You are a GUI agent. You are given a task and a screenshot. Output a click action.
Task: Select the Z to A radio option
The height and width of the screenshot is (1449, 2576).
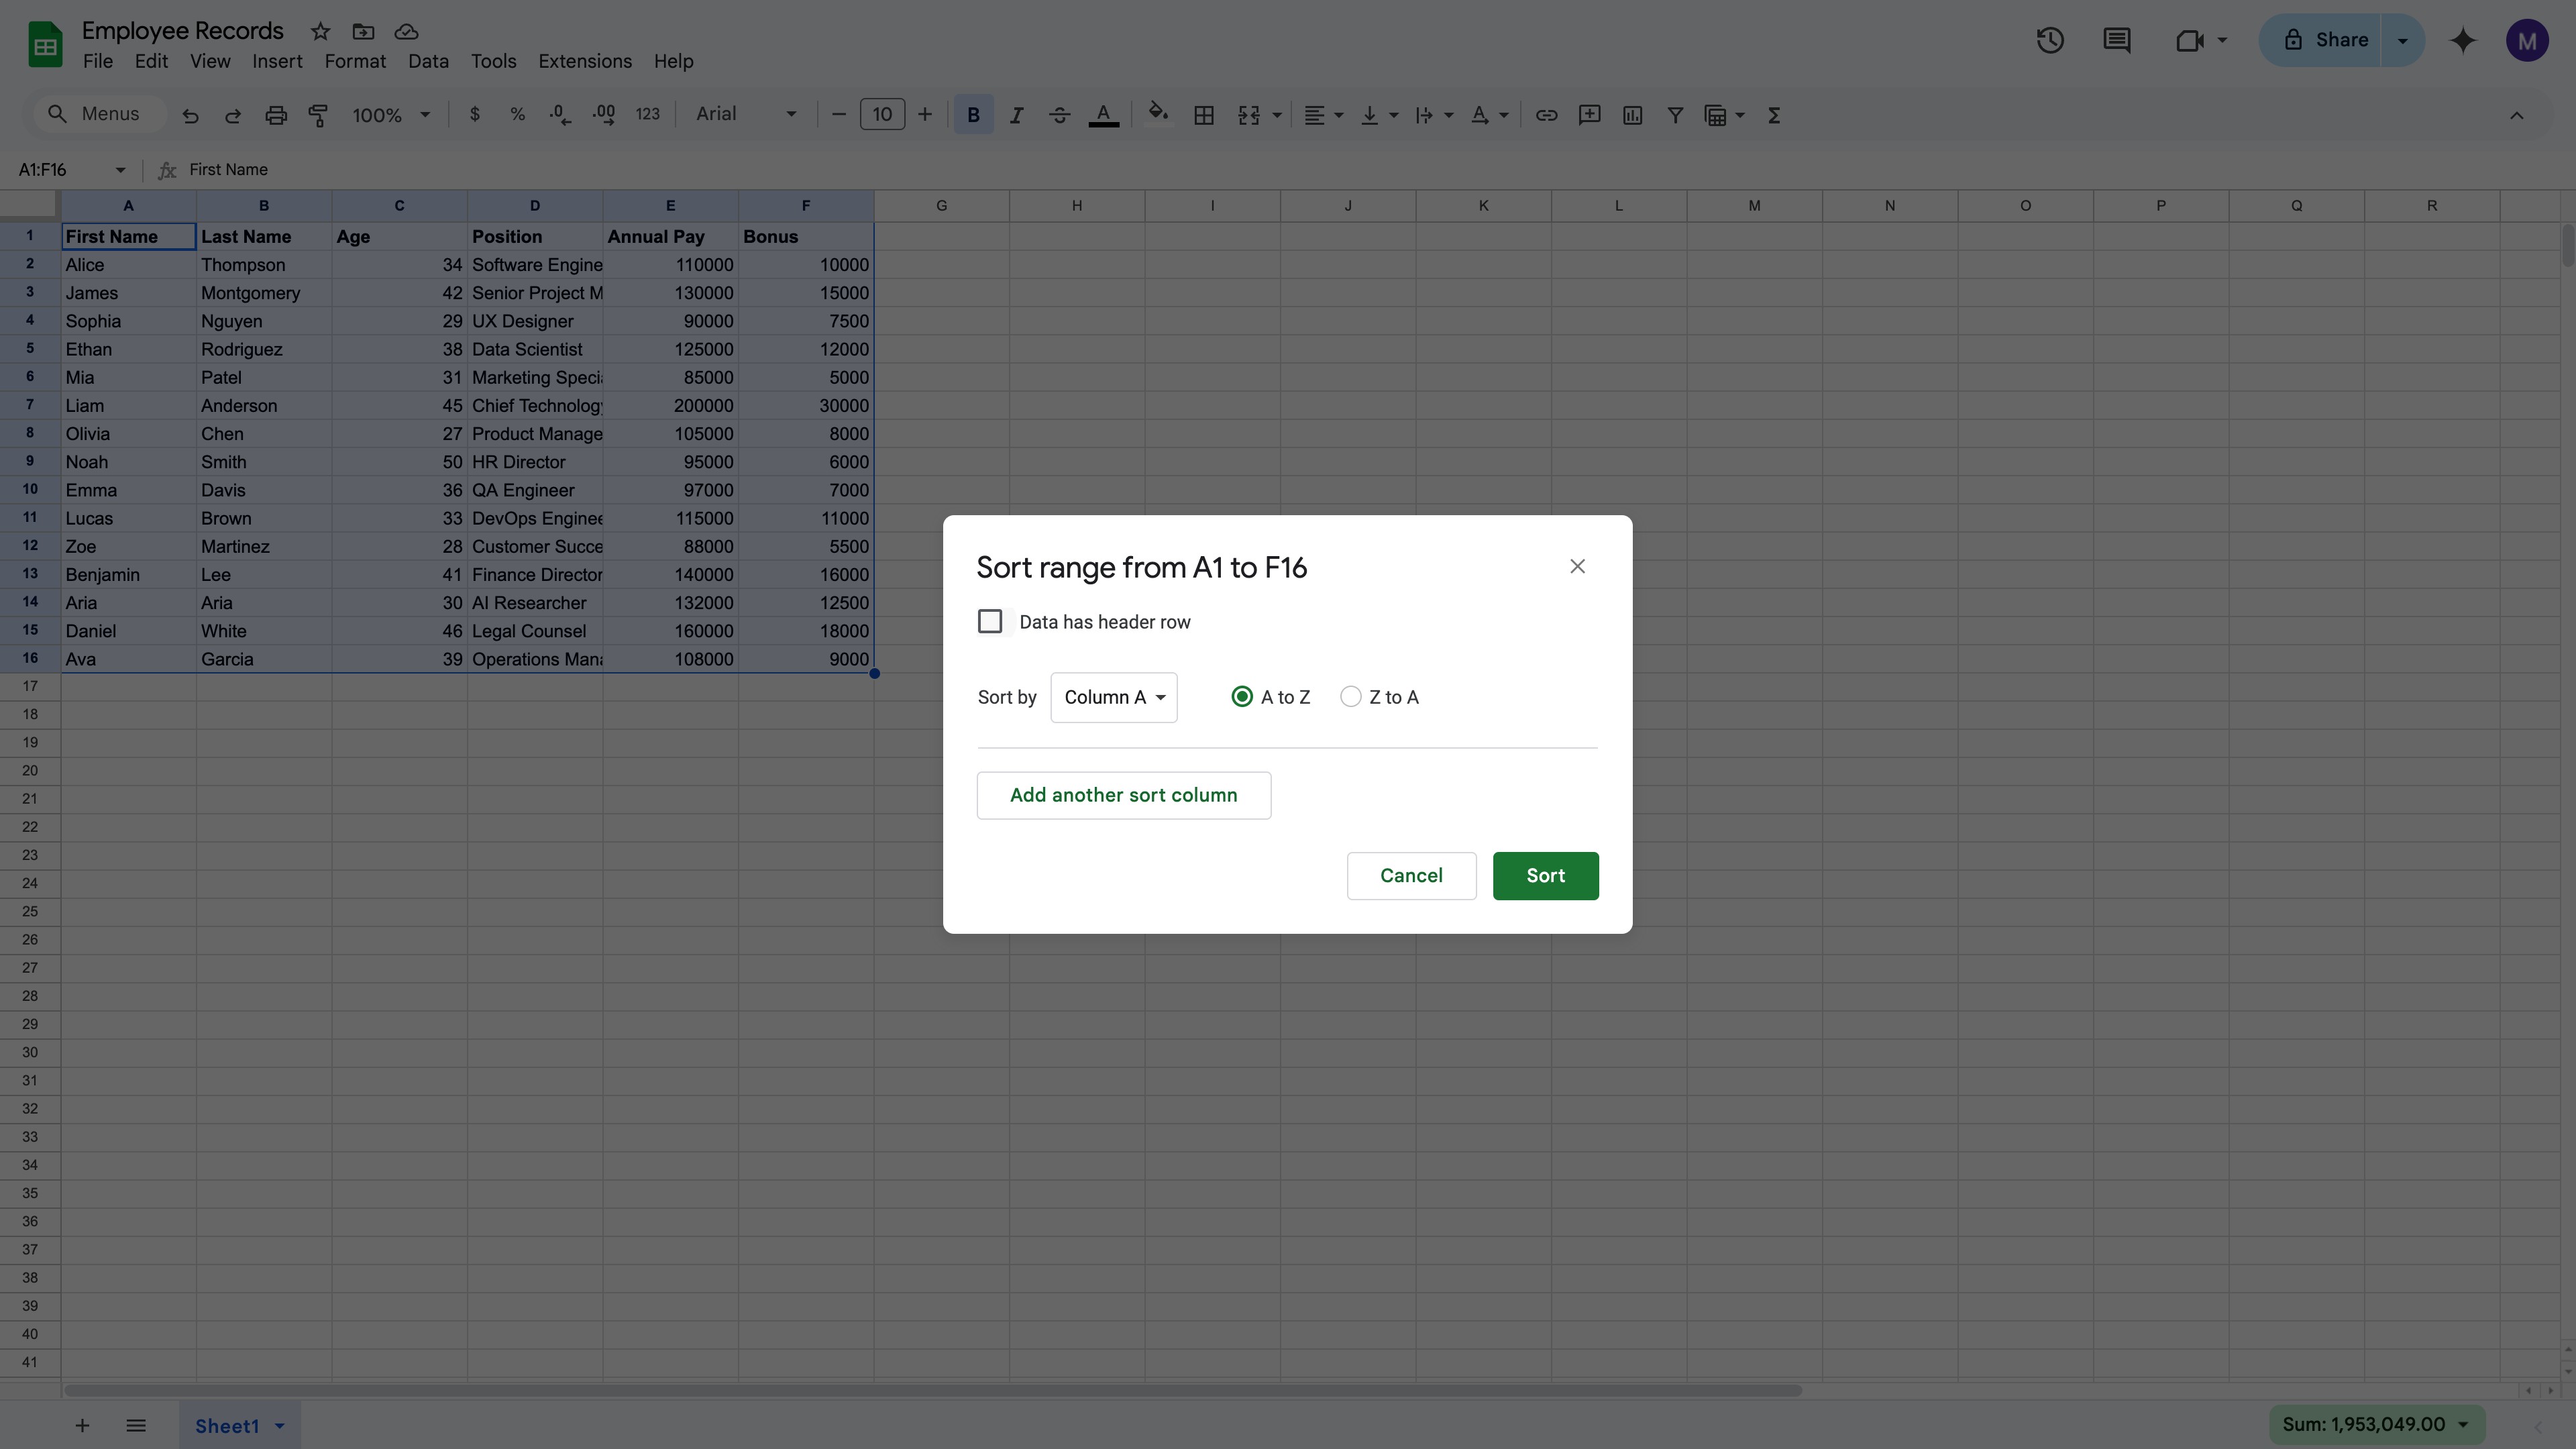click(x=1351, y=697)
